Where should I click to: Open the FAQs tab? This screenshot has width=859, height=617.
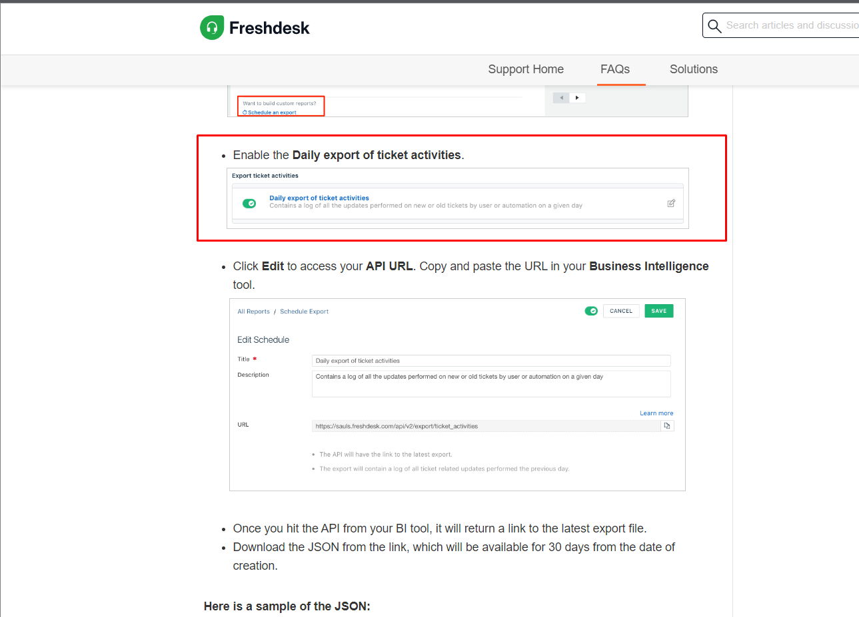pyautogui.click(x=615, y=69)
